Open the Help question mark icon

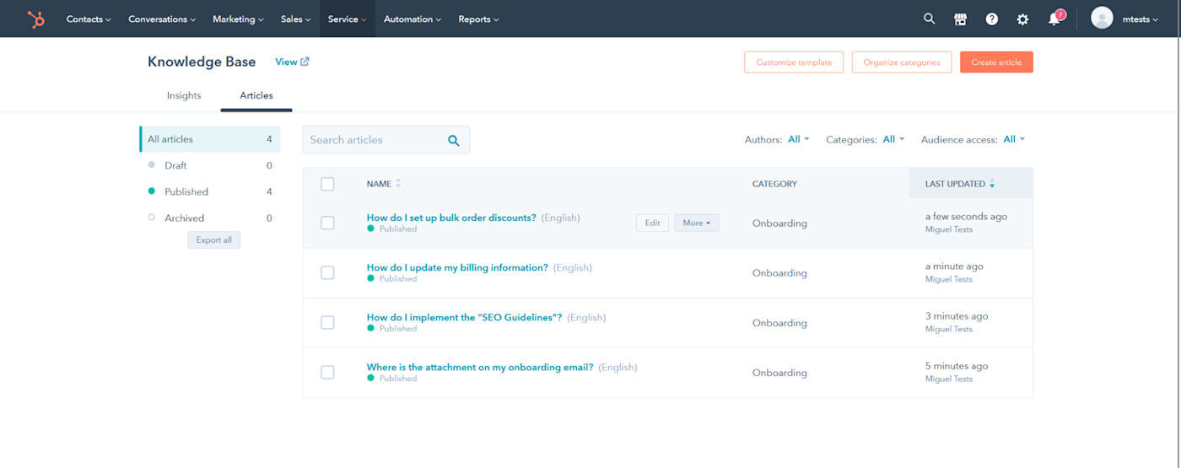point(992,19)
